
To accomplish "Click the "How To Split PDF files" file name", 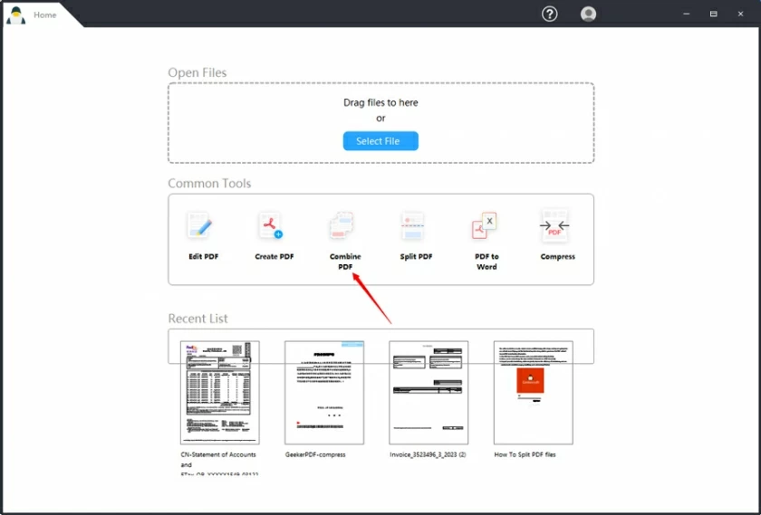I will click(525, 454).
